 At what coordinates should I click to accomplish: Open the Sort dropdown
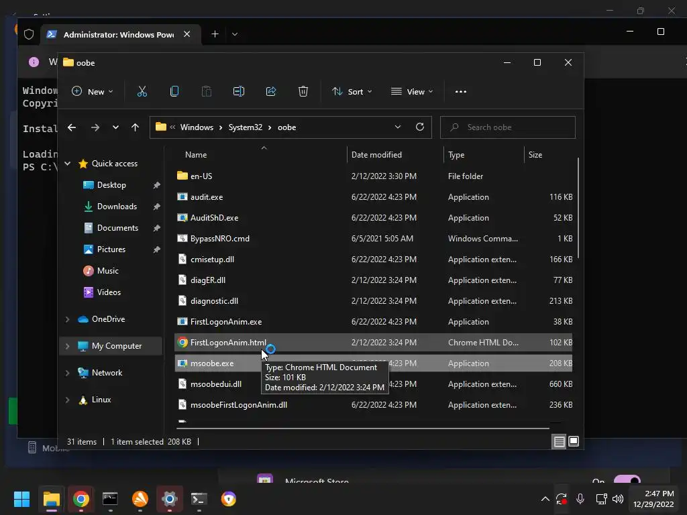tap(352, 91)
